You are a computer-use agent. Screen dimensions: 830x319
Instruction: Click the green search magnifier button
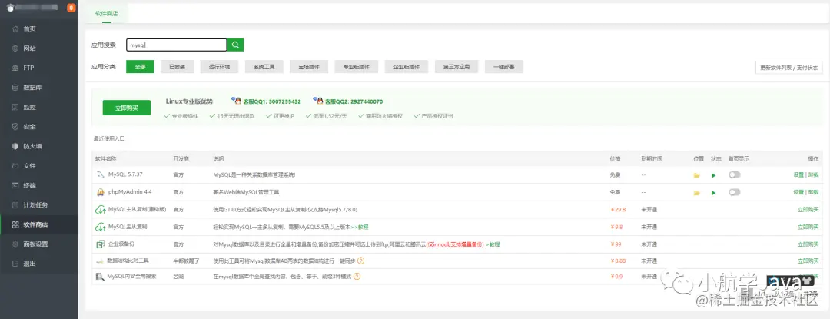pos(236,45)
